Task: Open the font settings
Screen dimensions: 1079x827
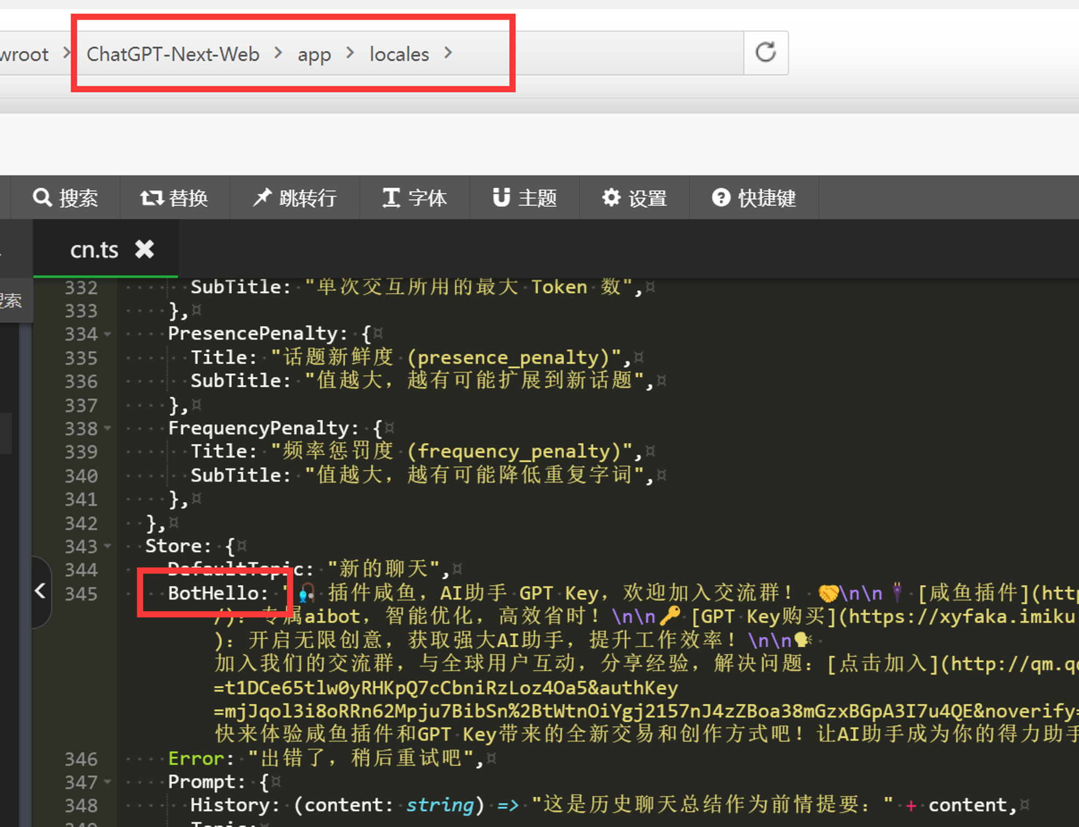Action: (x=414, y=198)
